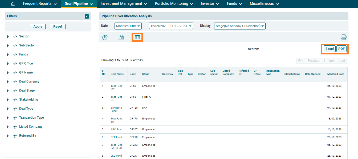
Task: Select the table grid view icon
Action: point(137,37)
